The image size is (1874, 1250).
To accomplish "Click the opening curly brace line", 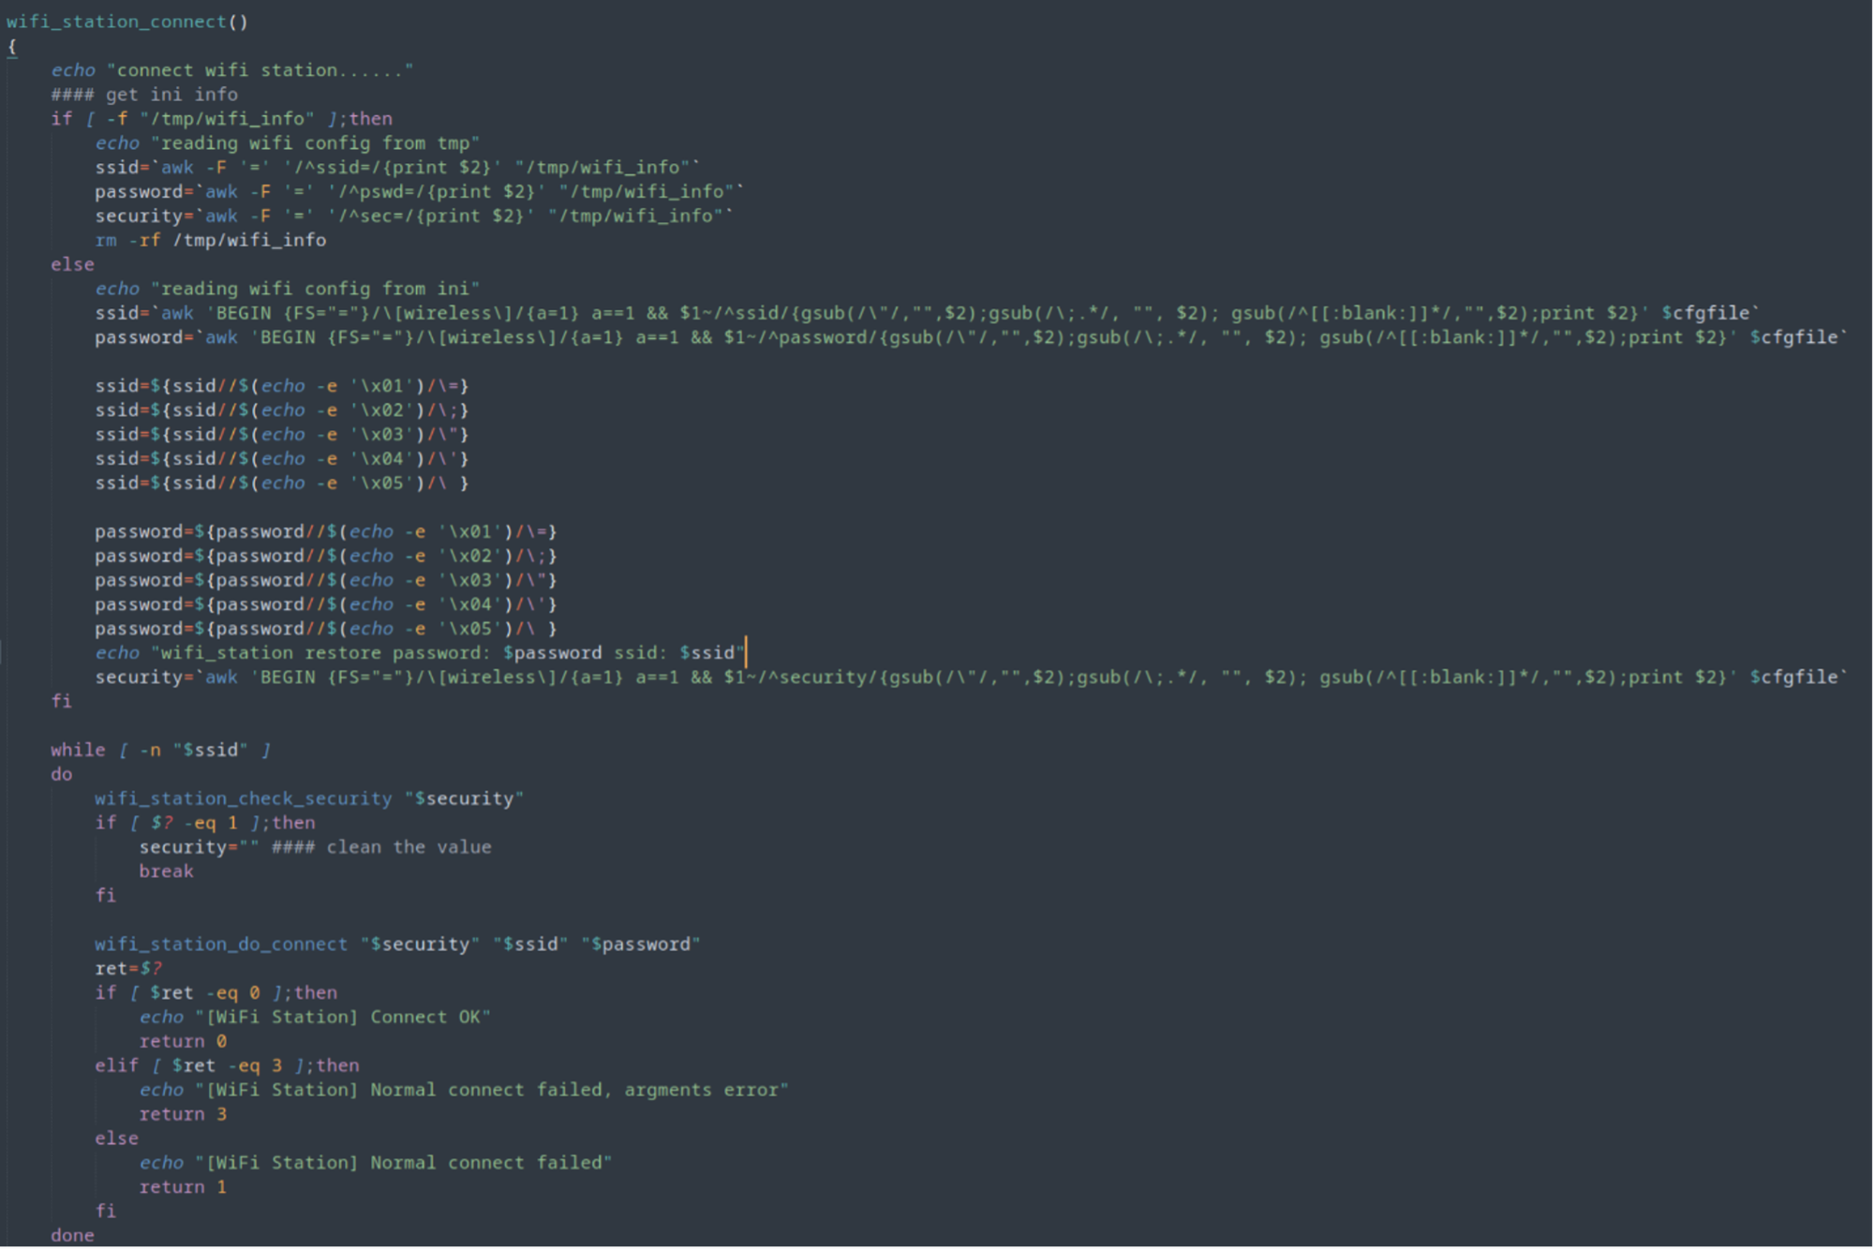I will [x=12, y=46].
